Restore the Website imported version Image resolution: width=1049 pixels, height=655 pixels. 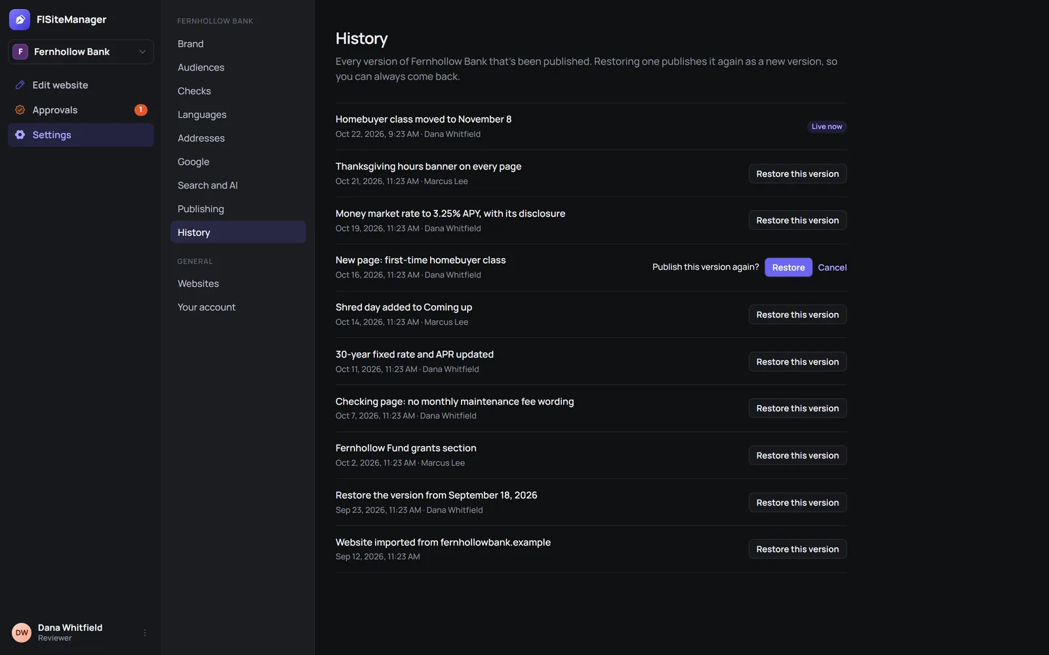coord(797,549)
